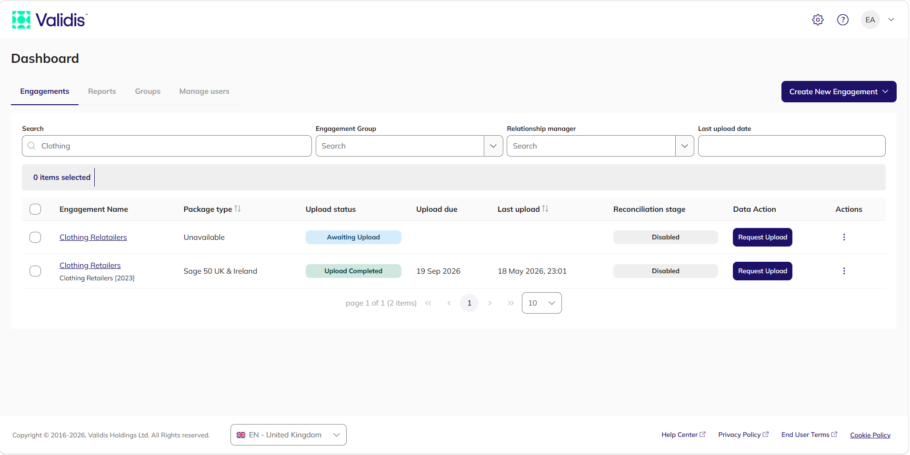Switch to the Groups tab
This screenshot has height=455, width=910.
(x=148, y=91)
